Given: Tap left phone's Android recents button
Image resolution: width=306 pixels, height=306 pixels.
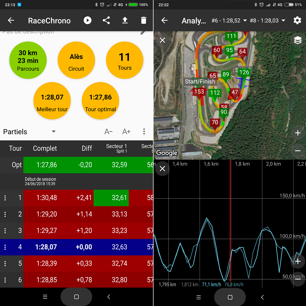Looking at the screenshot, I should (x=45, y=297).
